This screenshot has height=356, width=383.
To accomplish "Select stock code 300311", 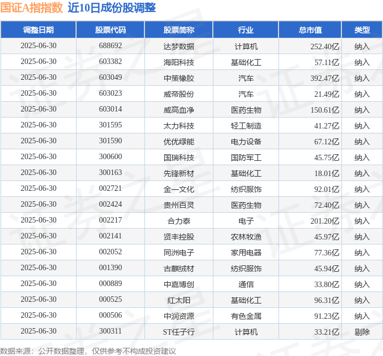I will (111, 331).
